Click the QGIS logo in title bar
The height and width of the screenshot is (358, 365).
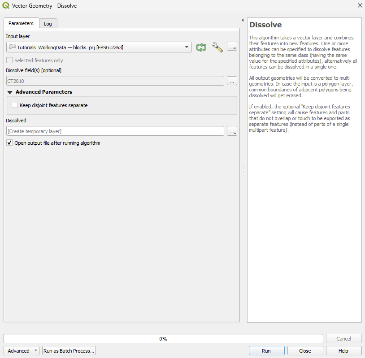[6, 5]
